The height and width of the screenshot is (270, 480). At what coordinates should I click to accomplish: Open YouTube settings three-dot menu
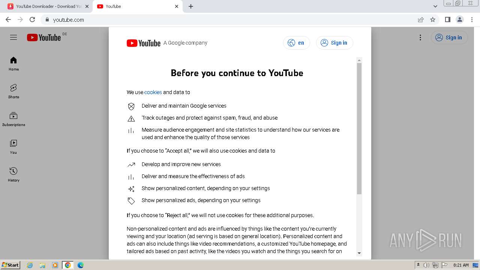[420, 37]
